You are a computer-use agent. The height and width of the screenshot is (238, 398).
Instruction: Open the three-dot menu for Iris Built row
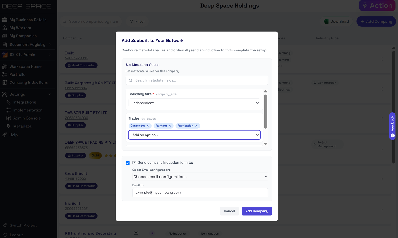point(382,210)
